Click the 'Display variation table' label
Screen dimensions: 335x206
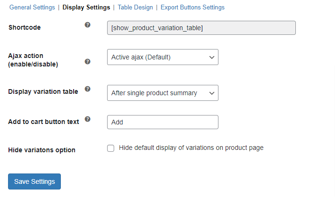coord(43,91)
